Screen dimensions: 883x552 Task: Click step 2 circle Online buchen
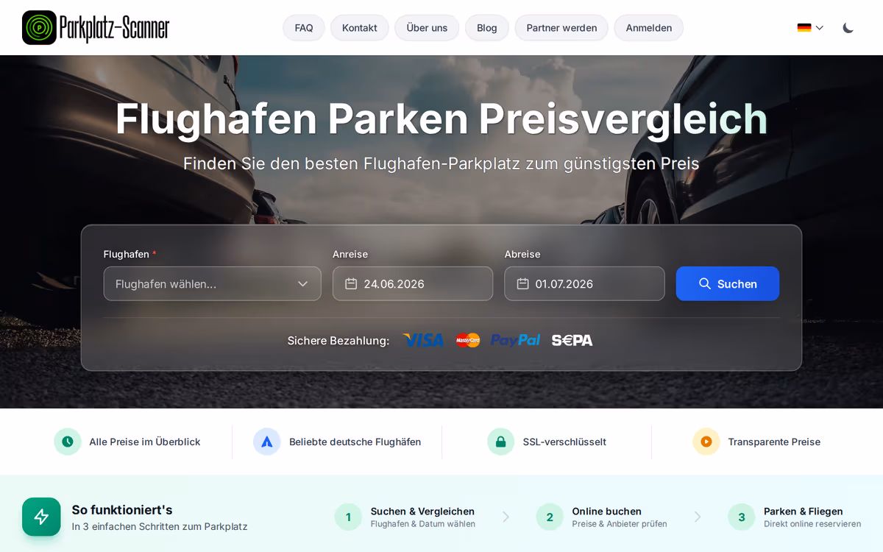pos(550,517)
